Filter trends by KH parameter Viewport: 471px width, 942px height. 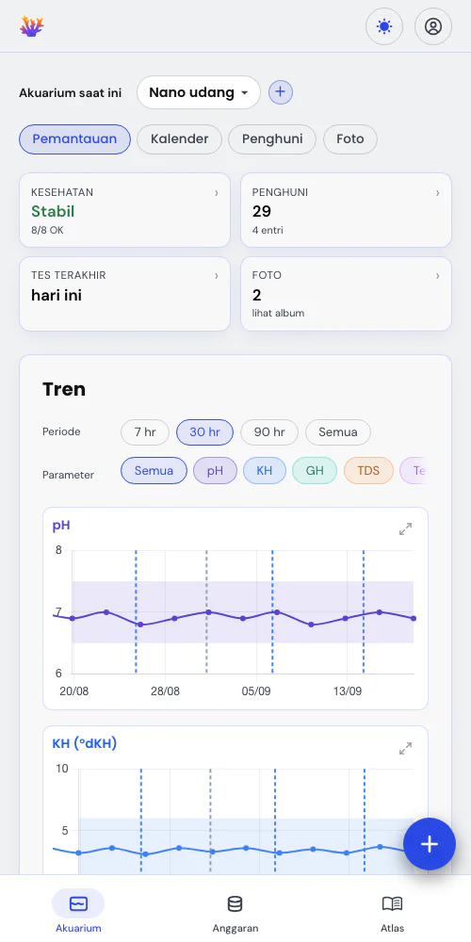[x=265, y=470]
